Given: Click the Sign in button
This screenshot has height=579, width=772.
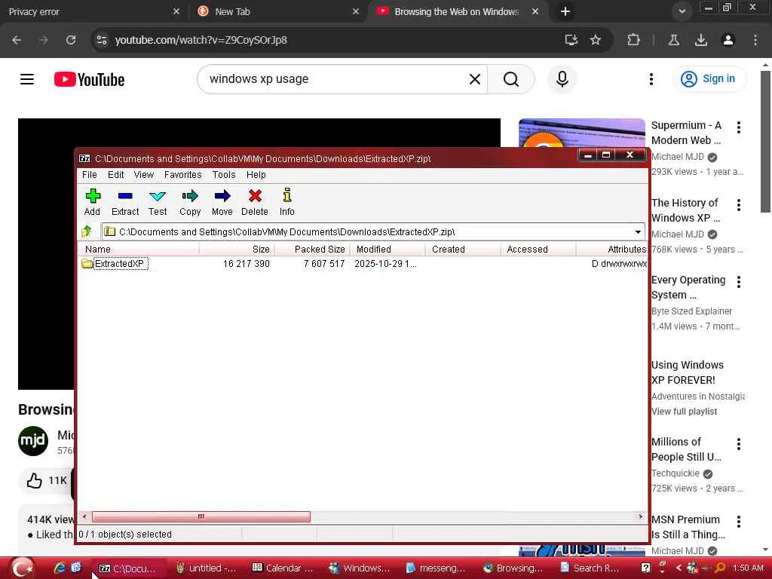Looking at the screenshot, I should 709,78.
